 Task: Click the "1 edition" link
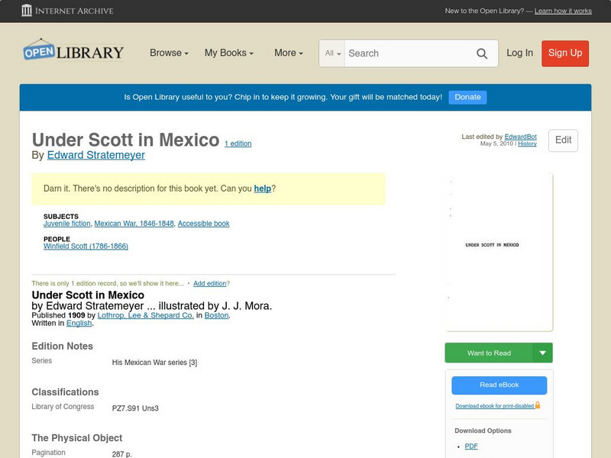pos(237,144)
